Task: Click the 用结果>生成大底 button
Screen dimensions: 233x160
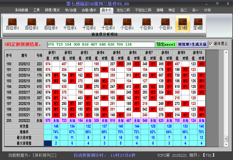Action: point(192,44)
